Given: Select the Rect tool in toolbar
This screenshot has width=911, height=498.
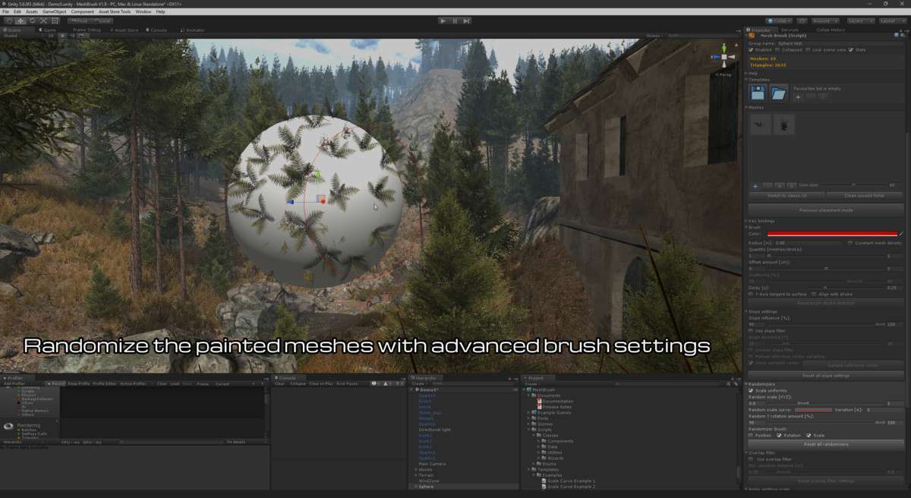Looking at the screenshot, I should [55, 20].
